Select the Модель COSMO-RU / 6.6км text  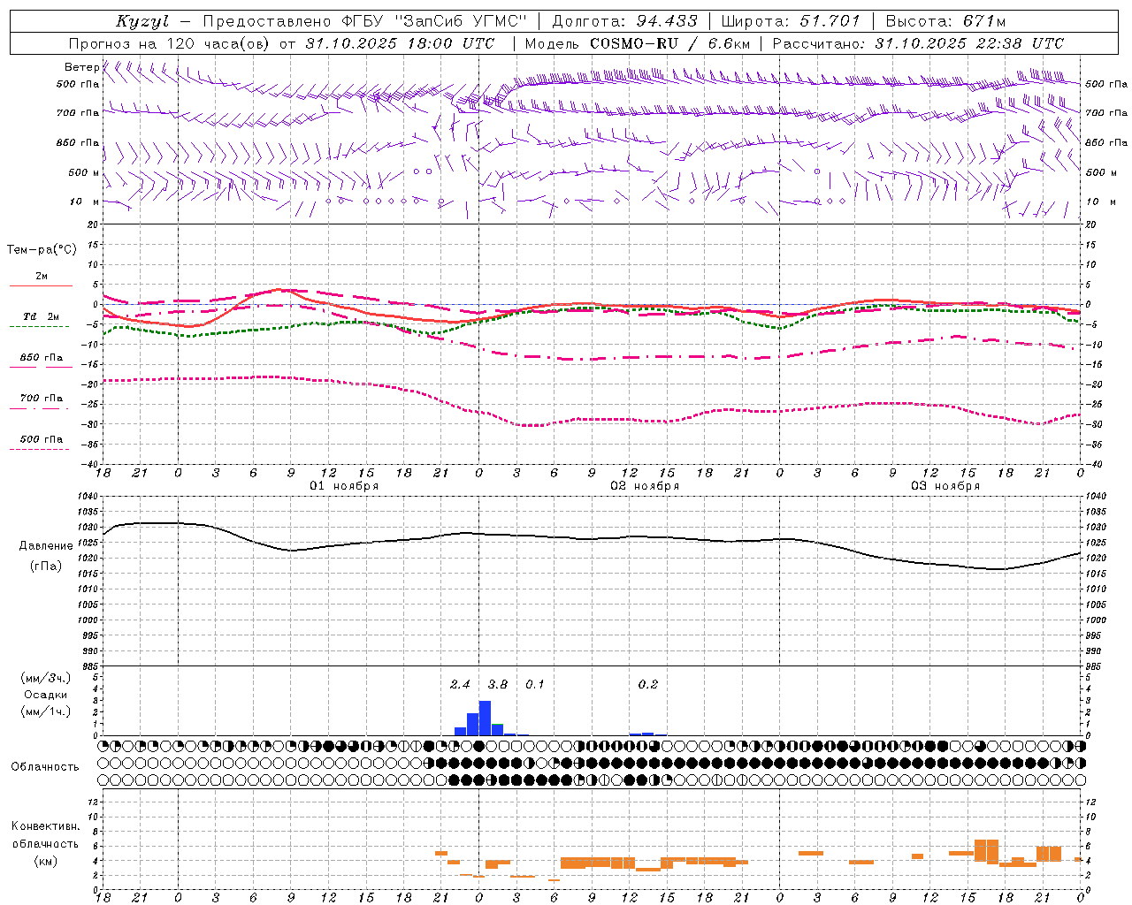tap(637, 43)
